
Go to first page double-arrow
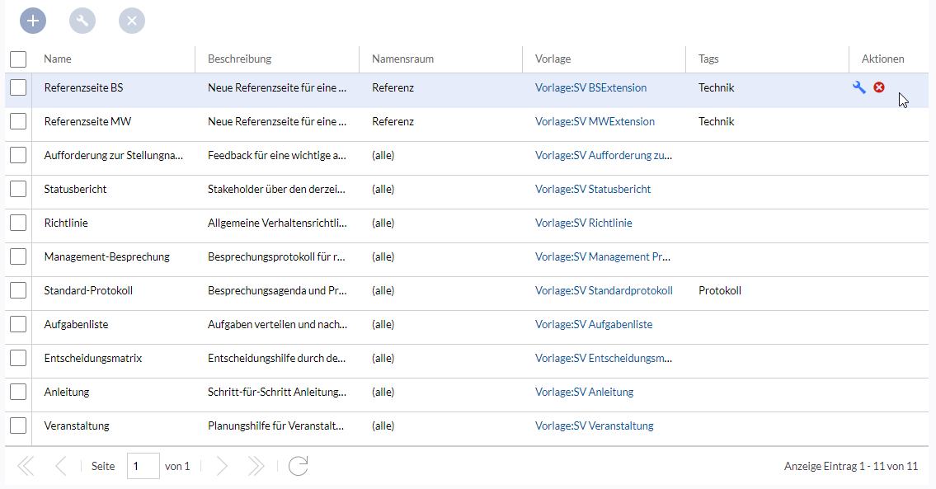[26, 466]
